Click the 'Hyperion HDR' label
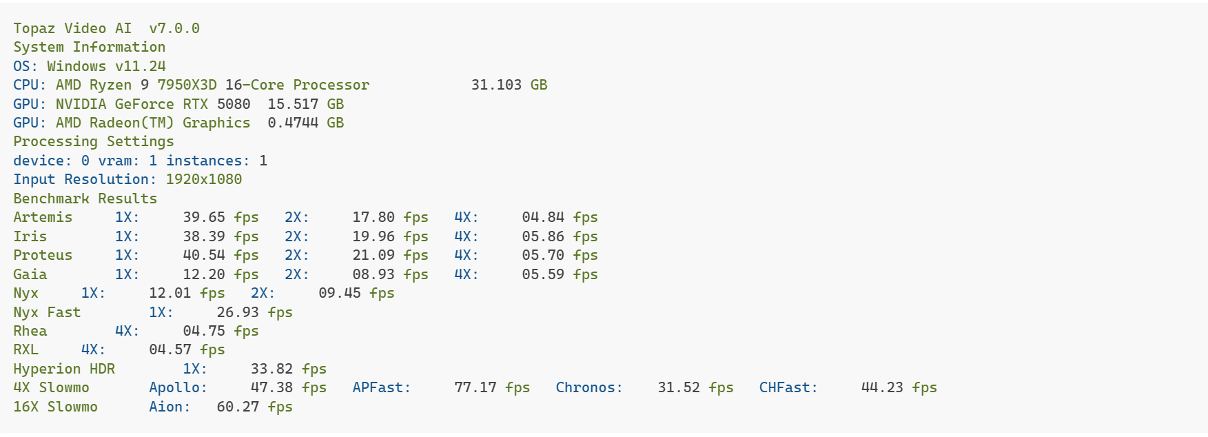 pos(64,369)
